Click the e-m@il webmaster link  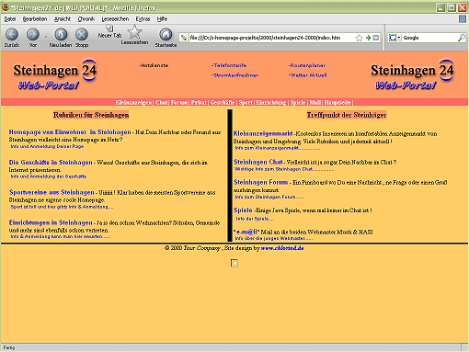click(x=246, y=232)
